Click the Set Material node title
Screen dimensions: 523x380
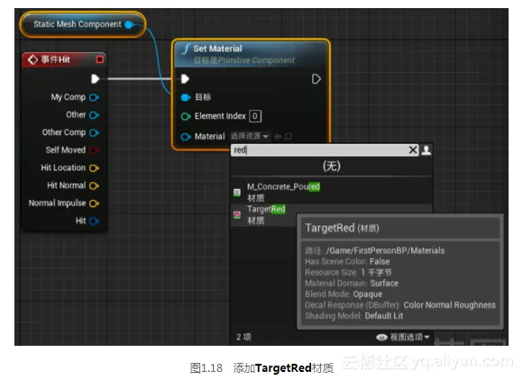[x=217, y=49]
